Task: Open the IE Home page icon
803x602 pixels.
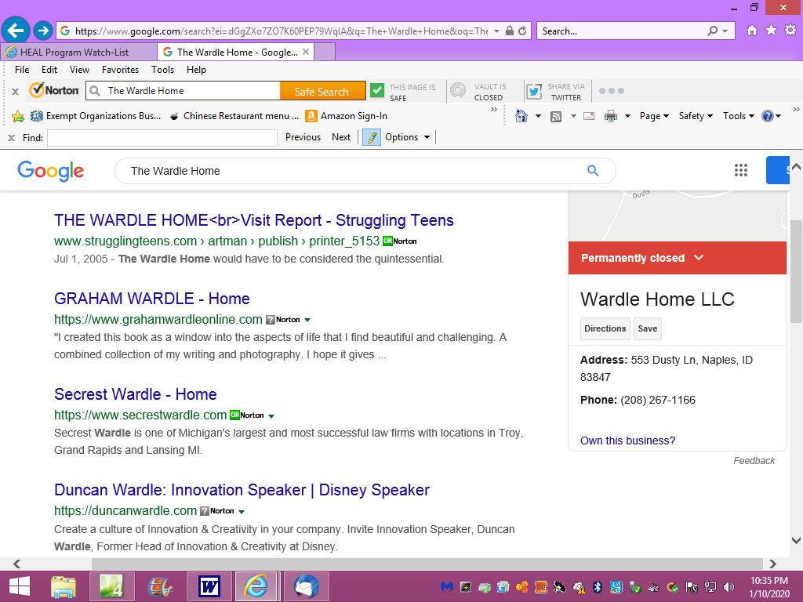Action: (751, 31)
